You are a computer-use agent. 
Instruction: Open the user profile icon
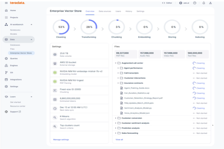(211, 3)
